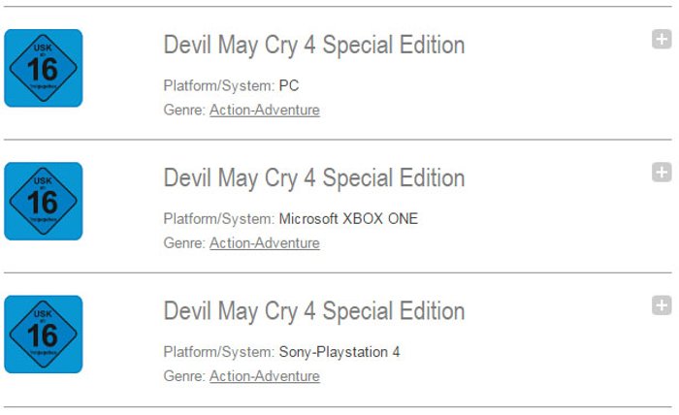The height and width of the screenshot is (415, 679).
Task: Expand the PC entry with its plus icon
Action: tap(662, 40)
